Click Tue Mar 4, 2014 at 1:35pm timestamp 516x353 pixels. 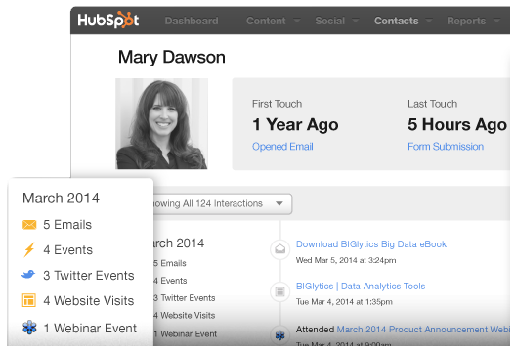pyautogui.click(x=344, y=302)
